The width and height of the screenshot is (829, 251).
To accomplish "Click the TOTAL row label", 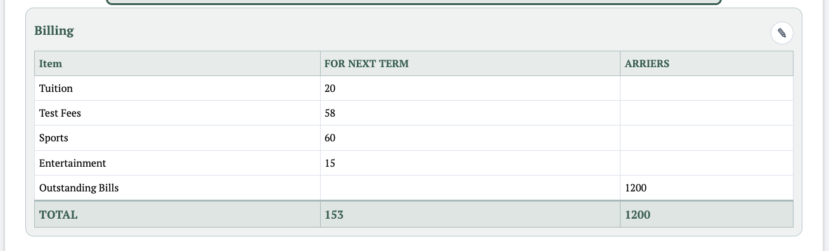I will click(x=58, y=215).
